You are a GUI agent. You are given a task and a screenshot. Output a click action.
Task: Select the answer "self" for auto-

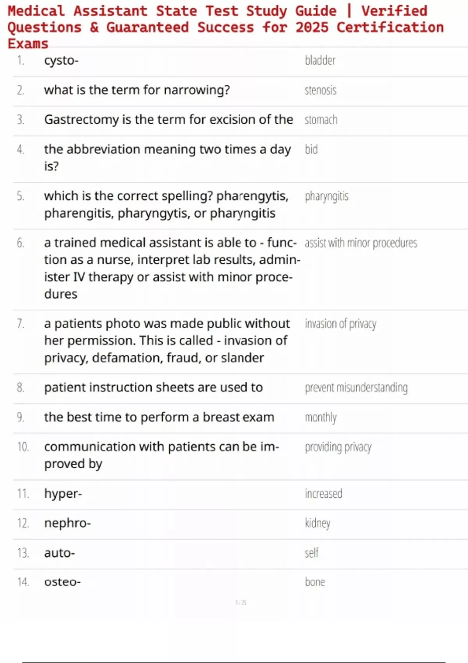click(x=312, y=553)
